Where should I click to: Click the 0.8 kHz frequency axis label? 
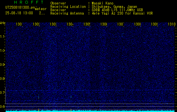pyautogui.click(x=2, y=78)
